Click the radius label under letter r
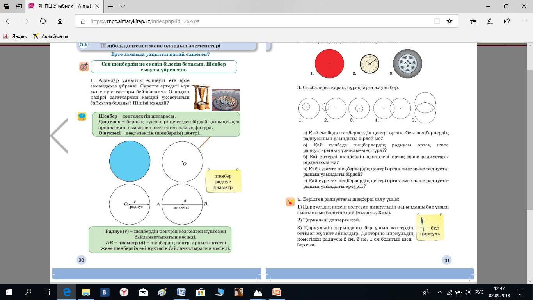The height and width of the screenshot is (300, 533). click(x=136, y=207)
